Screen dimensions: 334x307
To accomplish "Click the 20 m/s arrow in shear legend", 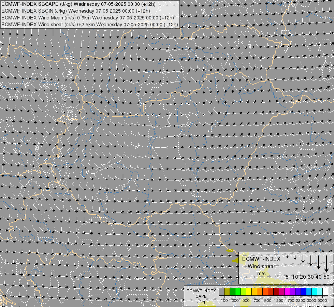I will point(303,259).
